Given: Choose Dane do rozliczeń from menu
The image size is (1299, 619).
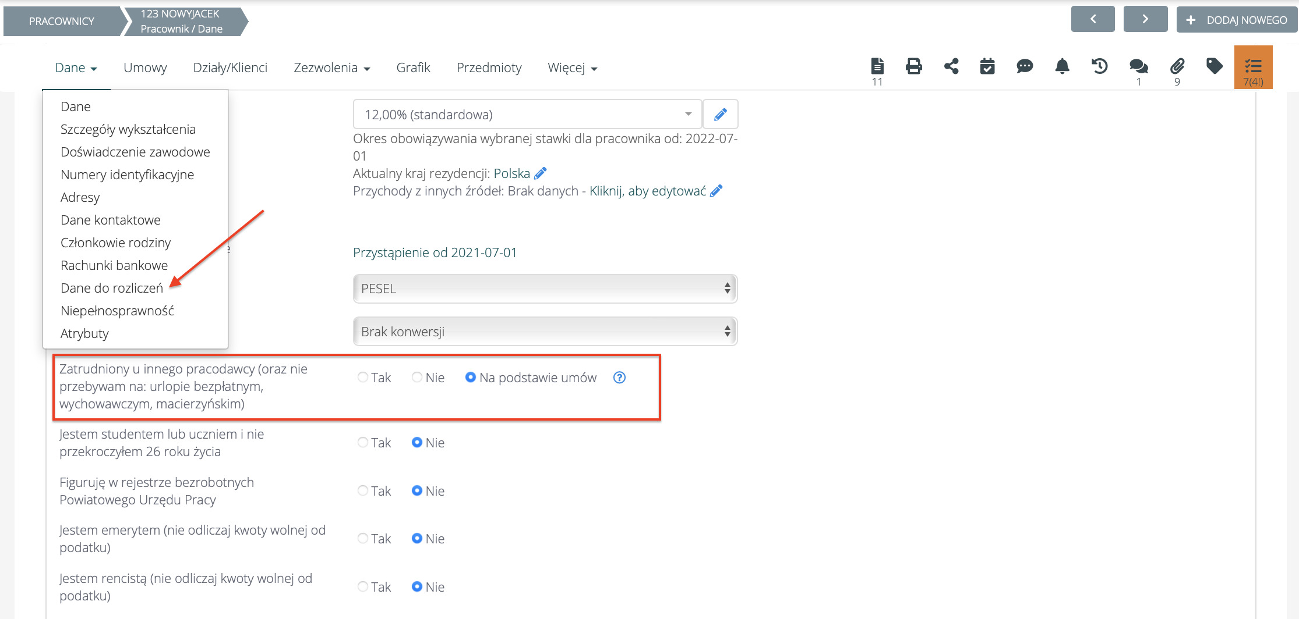Looking at the screenshot, I should pos(112,288).
